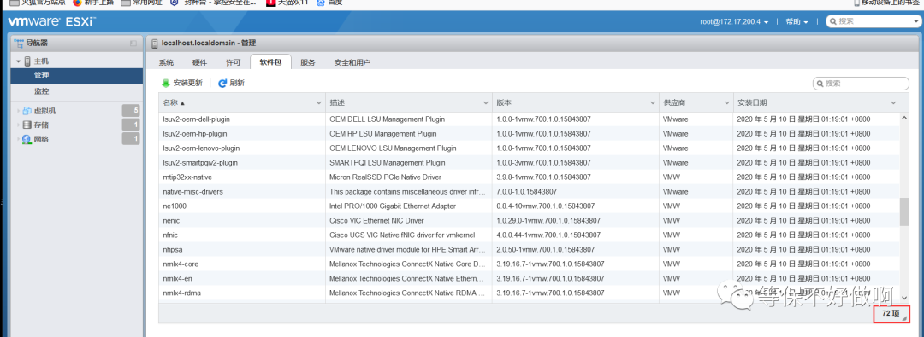Click the localhost.localdomain host icon in header

coord(155,43)
